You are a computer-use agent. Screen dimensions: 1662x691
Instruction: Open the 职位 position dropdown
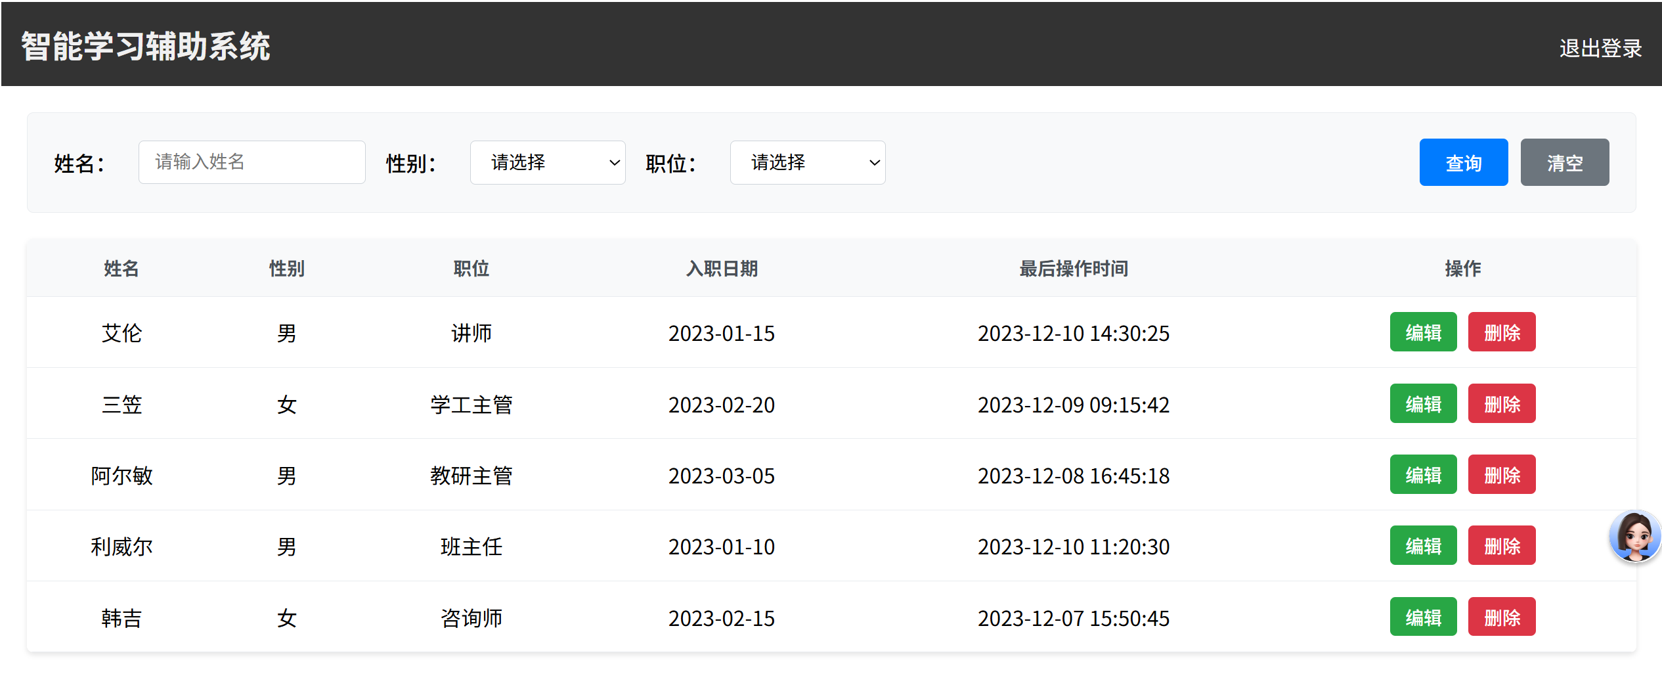(808, 162)
